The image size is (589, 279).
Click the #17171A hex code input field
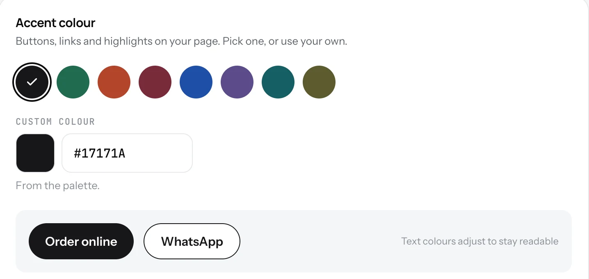coord(127,153)
